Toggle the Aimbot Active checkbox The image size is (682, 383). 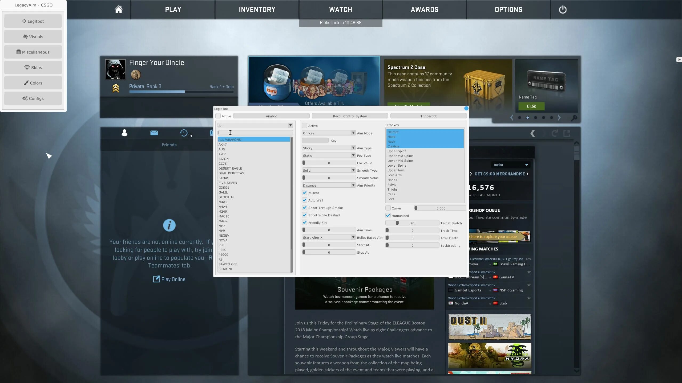[x=305, y=126]
